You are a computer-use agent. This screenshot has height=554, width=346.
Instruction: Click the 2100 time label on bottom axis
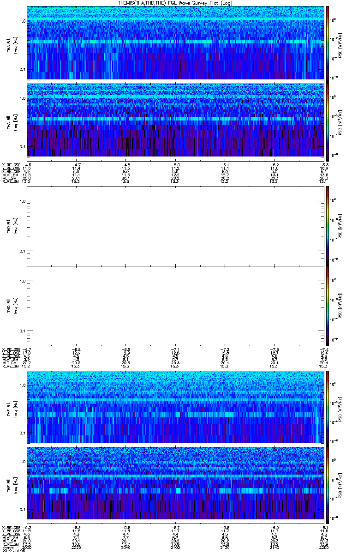pos(174,547)
